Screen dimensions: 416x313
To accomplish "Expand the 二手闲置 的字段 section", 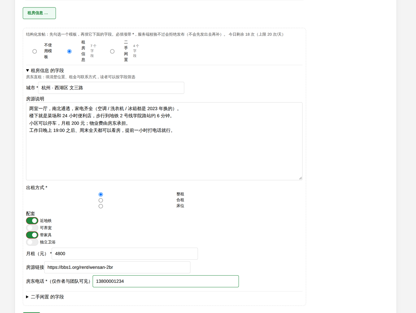I will click(45, 297).
